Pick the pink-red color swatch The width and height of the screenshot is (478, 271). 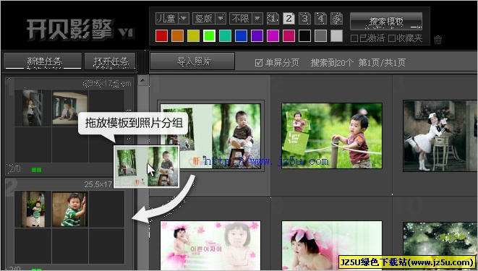[289, 36]
